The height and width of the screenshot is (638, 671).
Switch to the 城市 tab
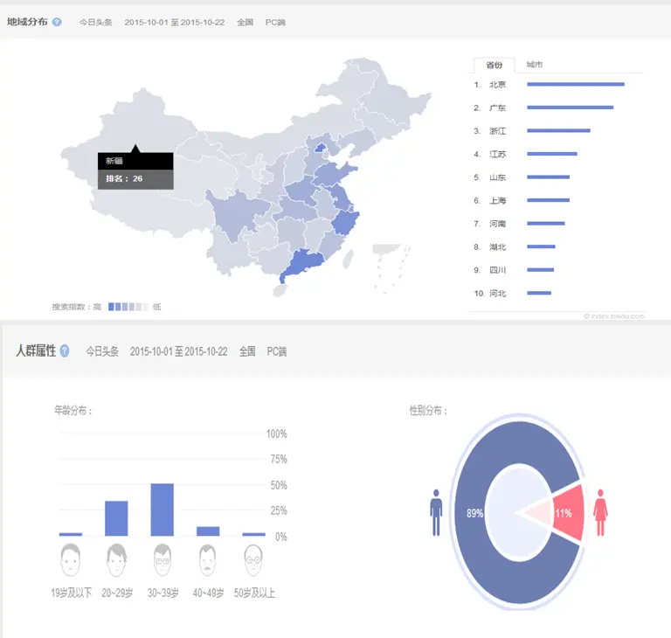[x=534, y=64]
